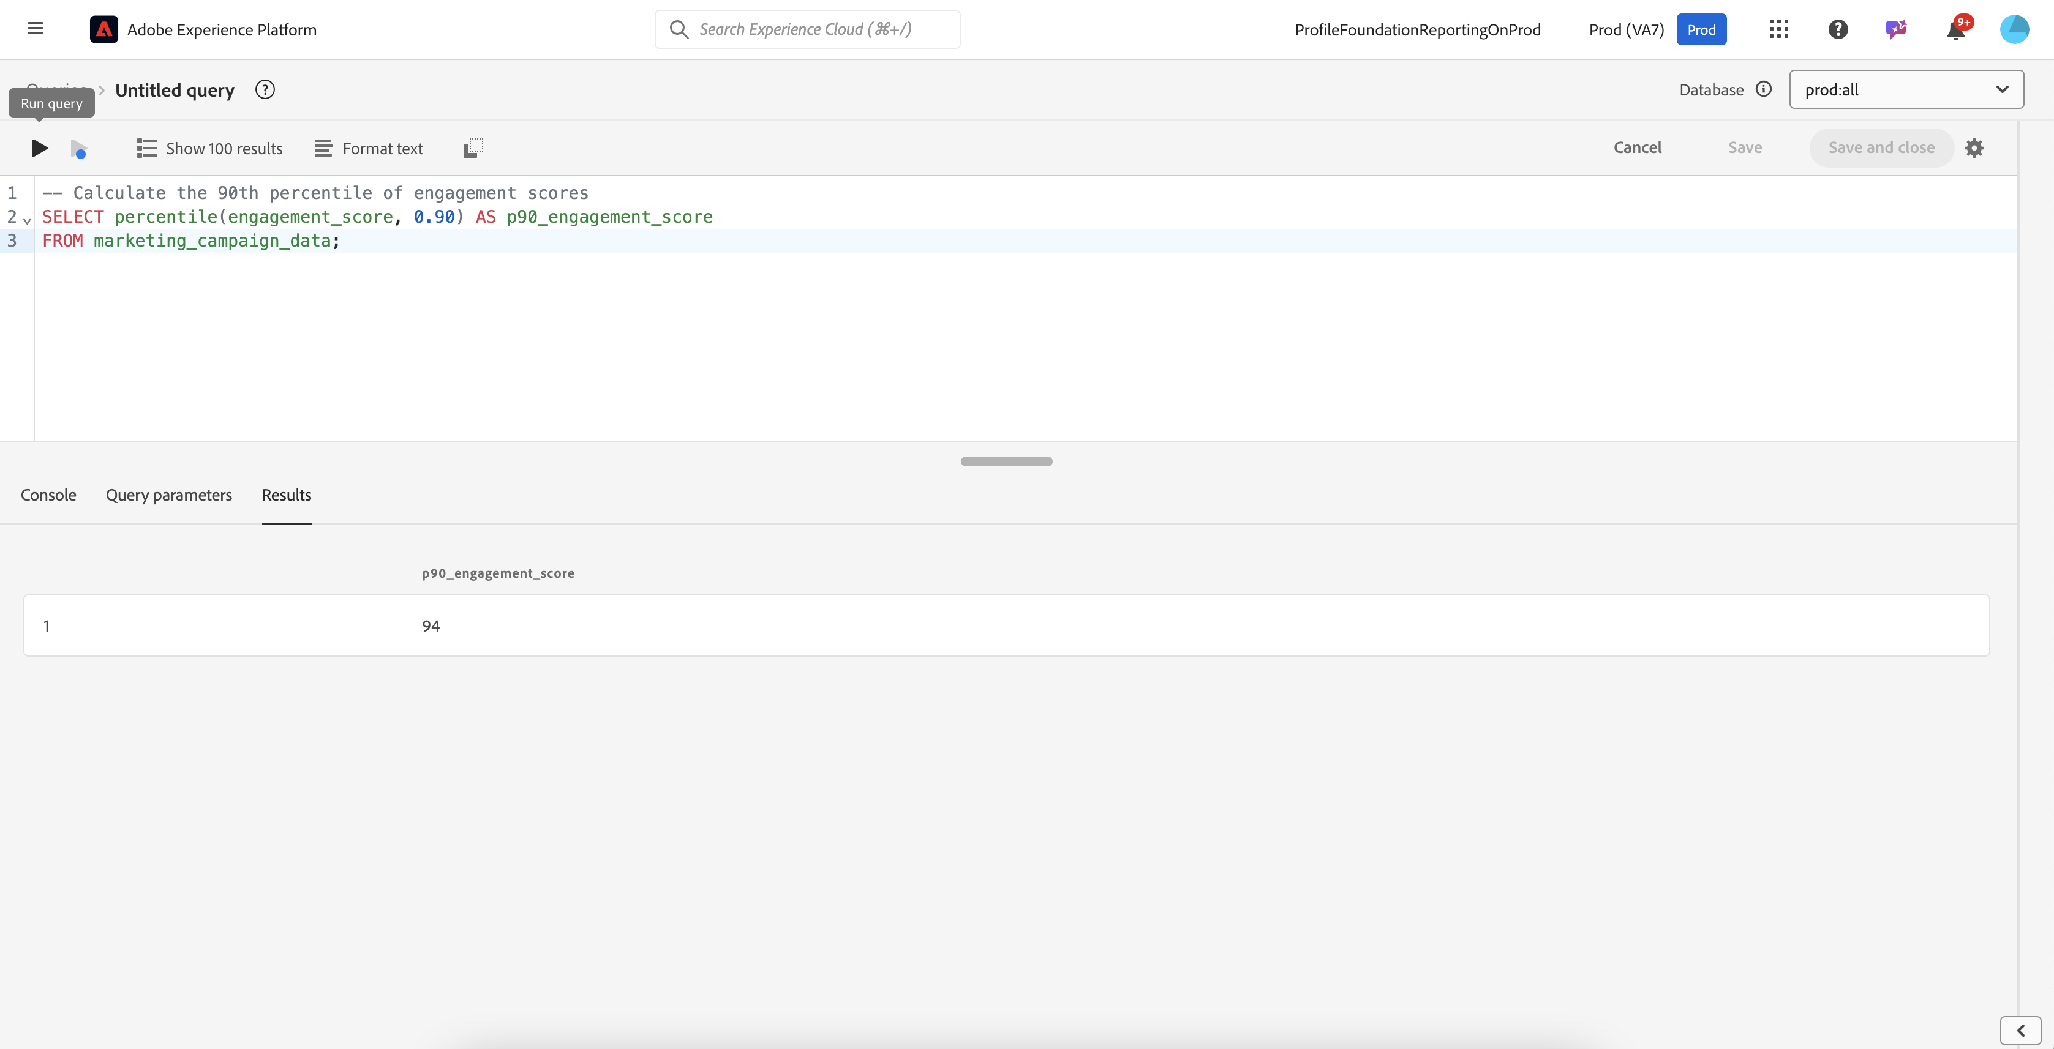Click the Cancel button
Viewport: 2054px width, 1049px height.
coord(1637,147)
